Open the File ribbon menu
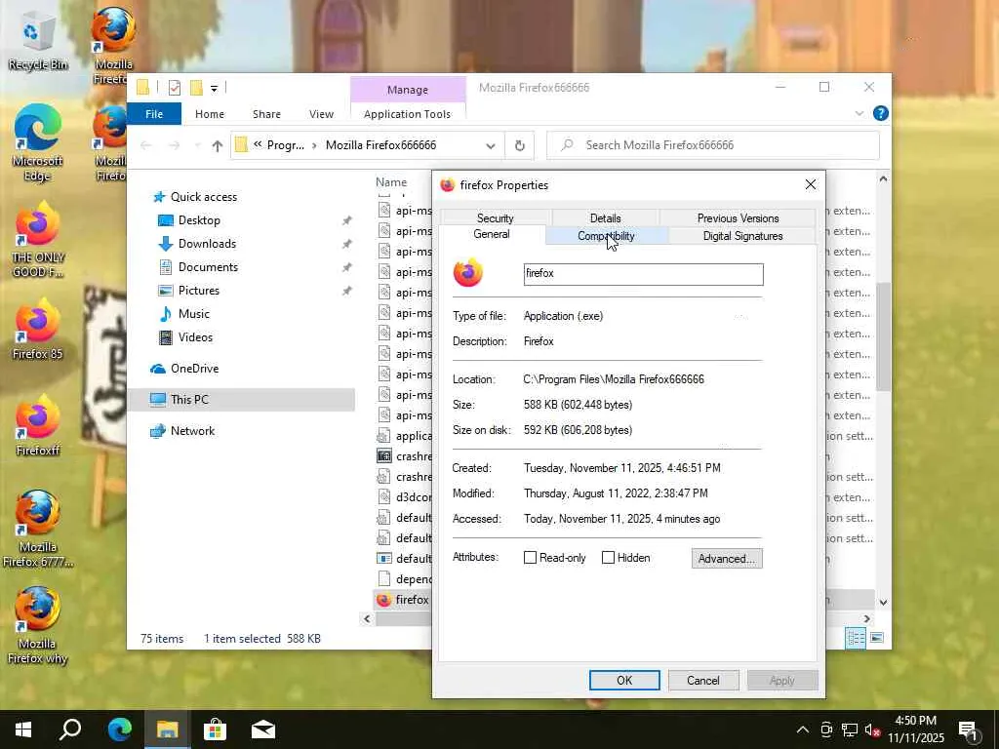This screenshot has height=749, width=999. [x=154, y=114]
